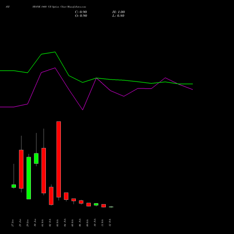Select the 30 Jan date label
234x234 pixels.
point(35,223)
